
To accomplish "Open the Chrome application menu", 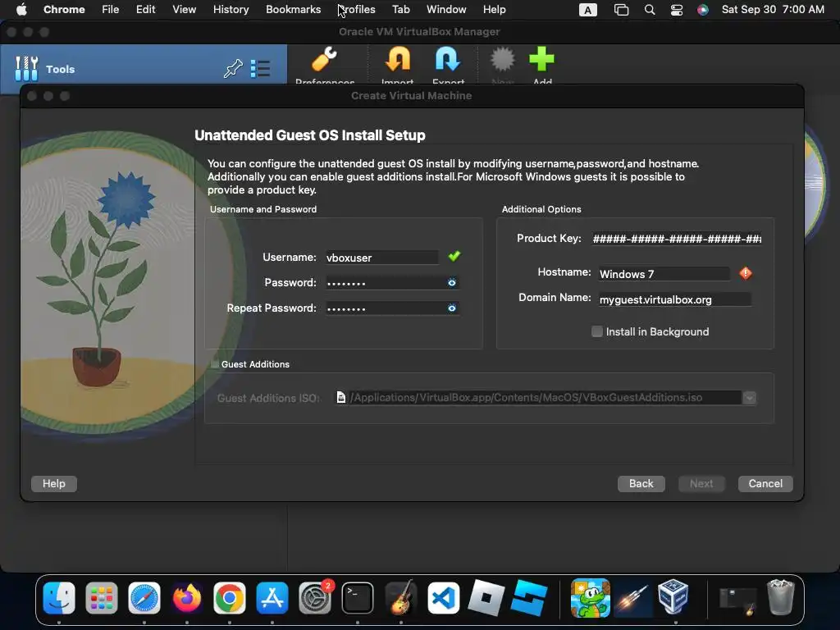I will click(x=64, y=10).
